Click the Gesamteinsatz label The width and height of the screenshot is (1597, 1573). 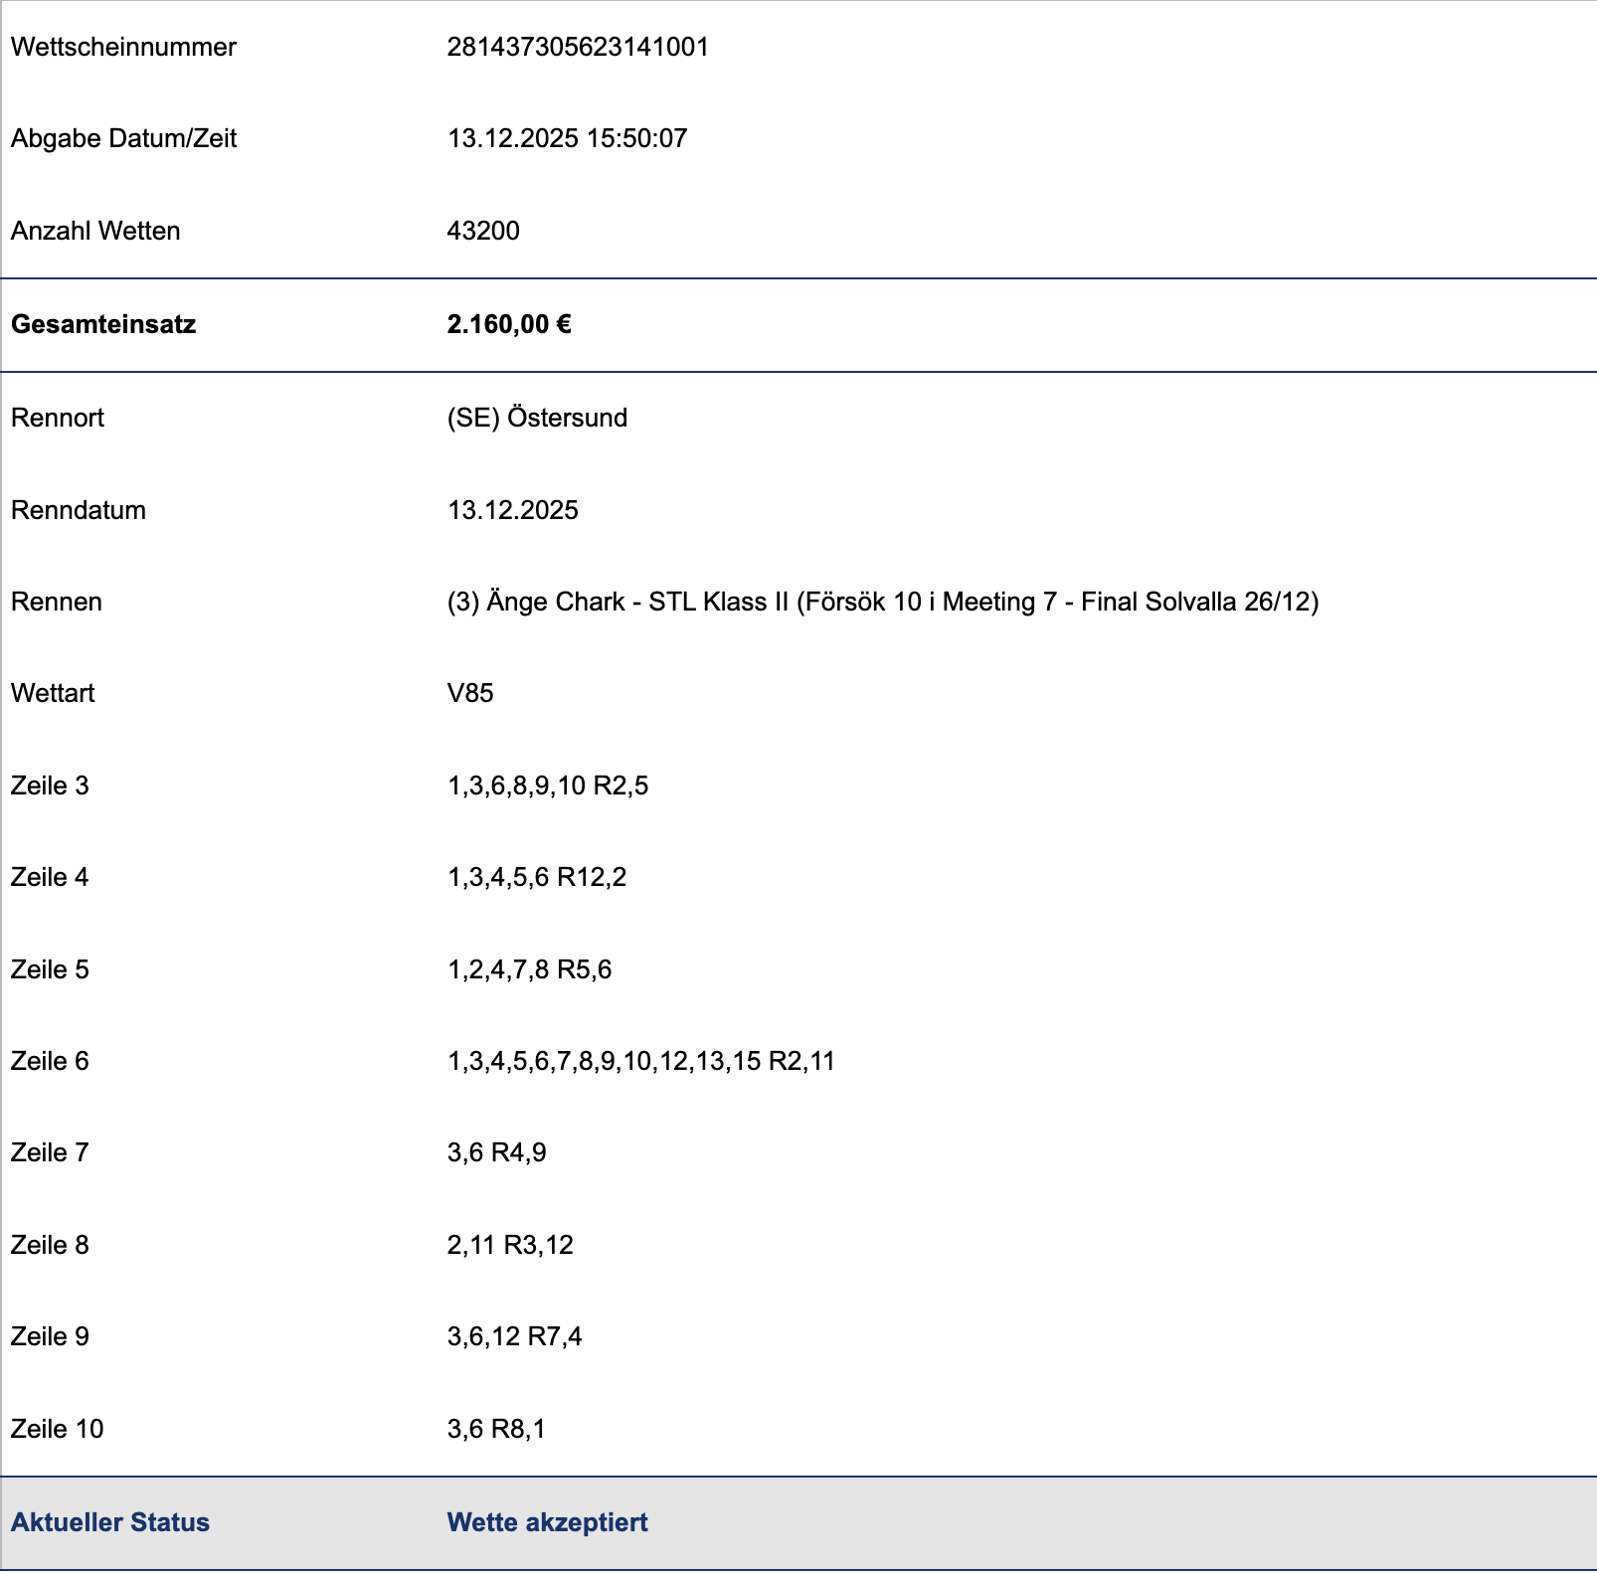click(103, 324)
